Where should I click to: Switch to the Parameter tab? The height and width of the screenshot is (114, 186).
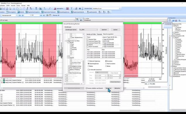[x=99, y=34]
